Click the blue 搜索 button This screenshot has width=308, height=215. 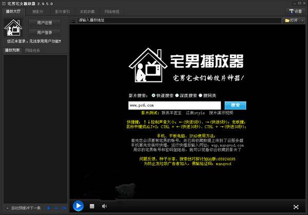click(235, 105)
